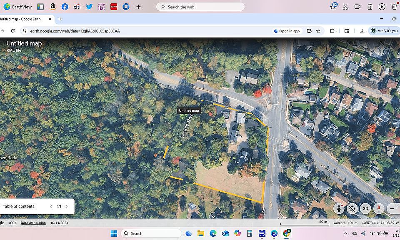Reload the page
400x240 pixels.
pos(13,31)
